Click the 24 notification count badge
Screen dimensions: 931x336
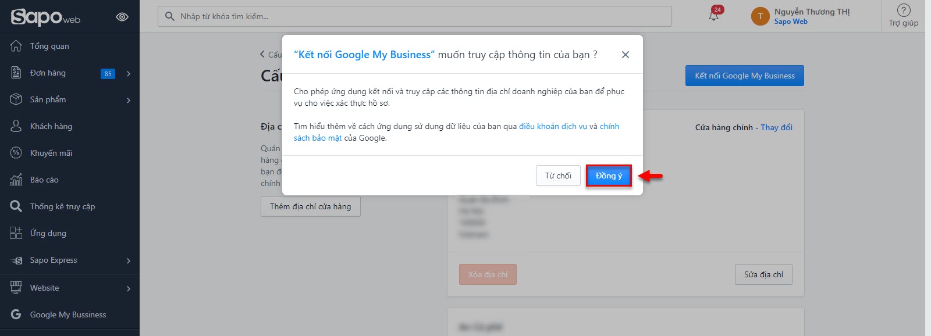[717, 9]
